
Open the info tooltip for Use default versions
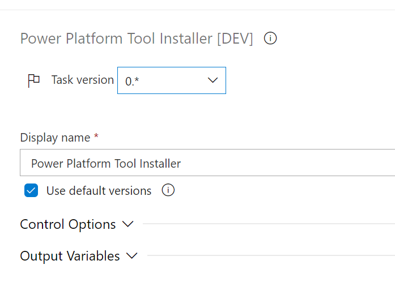(168, 190)
